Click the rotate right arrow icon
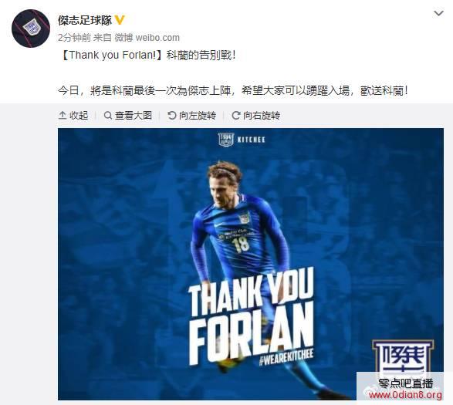453x405 pixels. click(236, 116)
